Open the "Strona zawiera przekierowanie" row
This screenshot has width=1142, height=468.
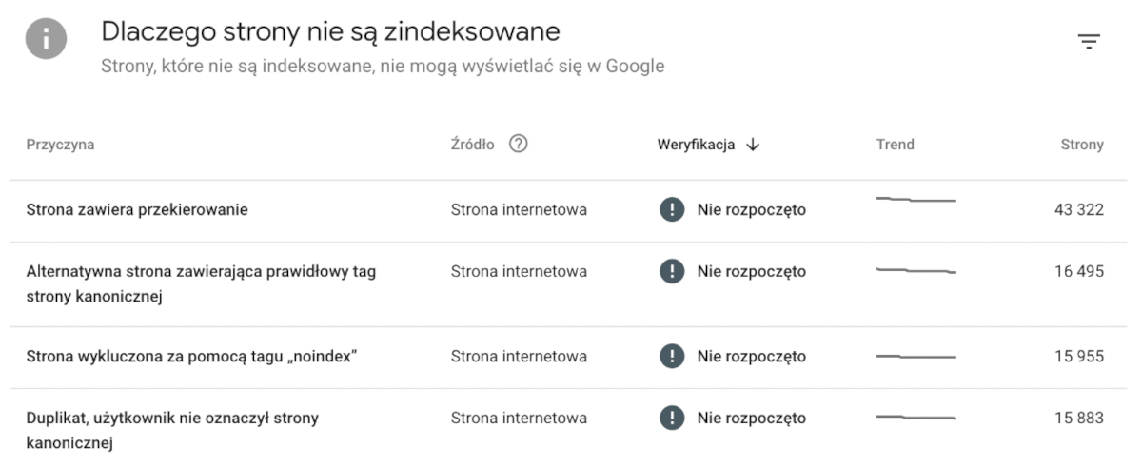pyautogui.click(x=137, y=210)
